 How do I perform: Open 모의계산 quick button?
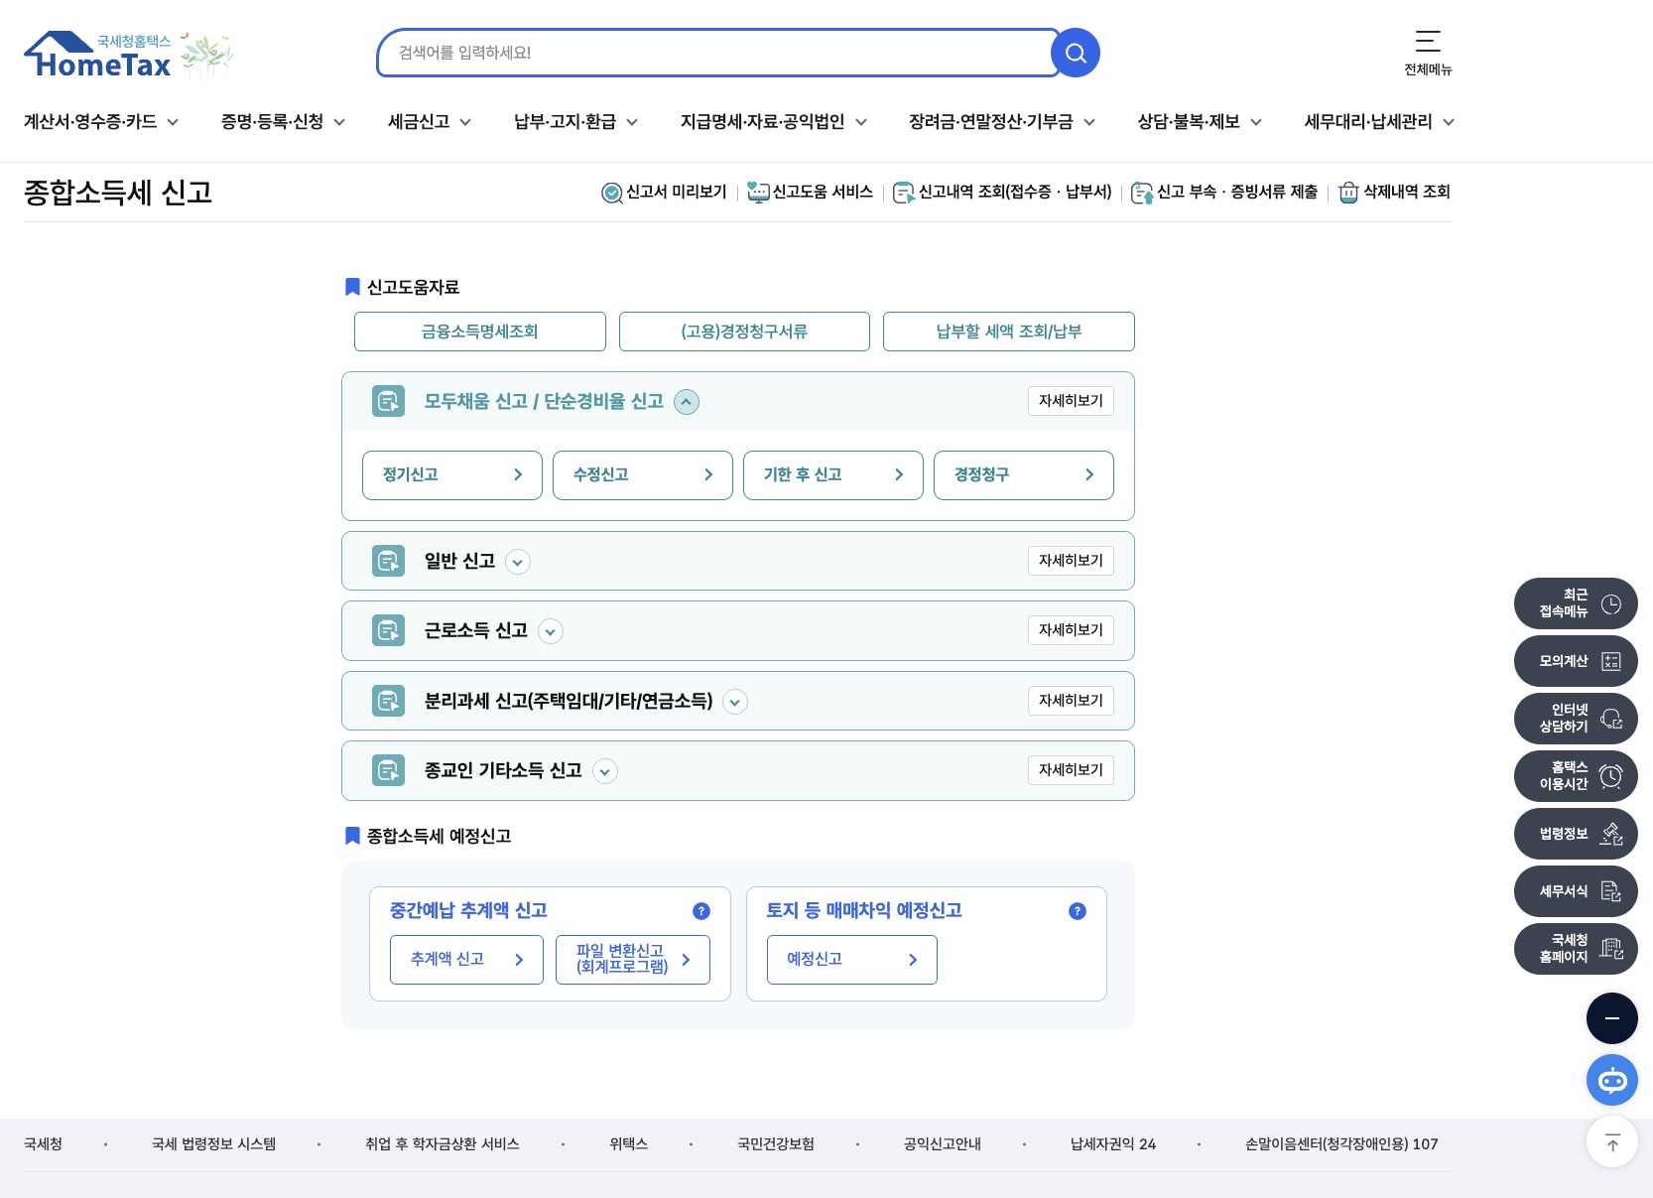pyautogui.click(x=1576, y=661)
